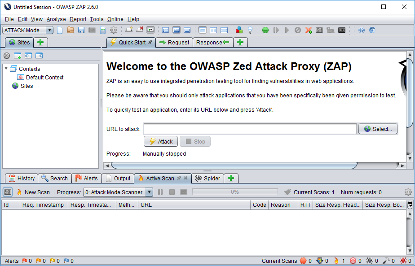Toggle show tab names and icons button

150,30
